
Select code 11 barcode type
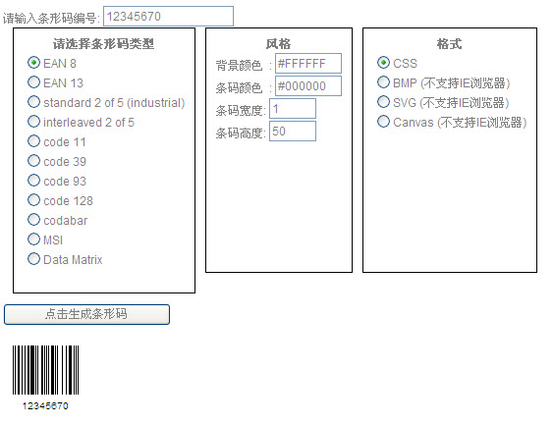[34, 141]
